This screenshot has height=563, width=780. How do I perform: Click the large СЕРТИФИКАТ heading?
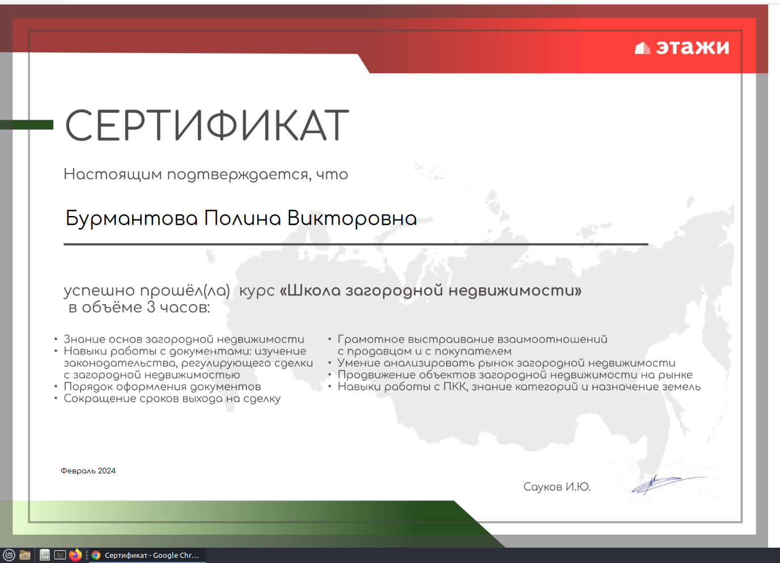point(207,126)
